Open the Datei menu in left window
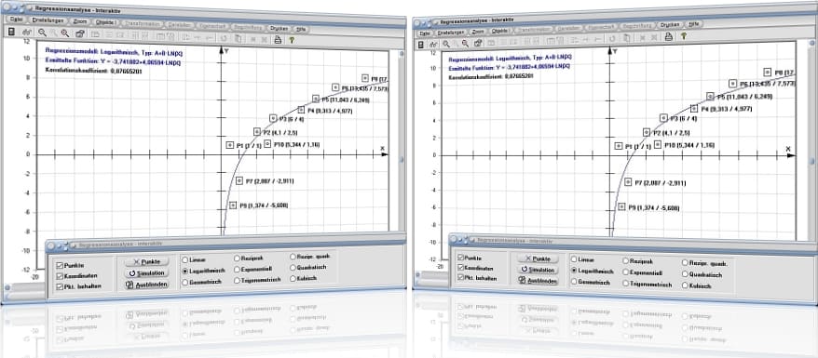The width and height of the screenshot is (818, 358). click(x=15, y=20)
